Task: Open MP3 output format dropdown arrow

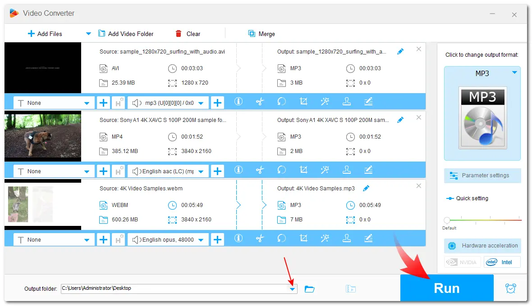Action: (x=515, y=72)
